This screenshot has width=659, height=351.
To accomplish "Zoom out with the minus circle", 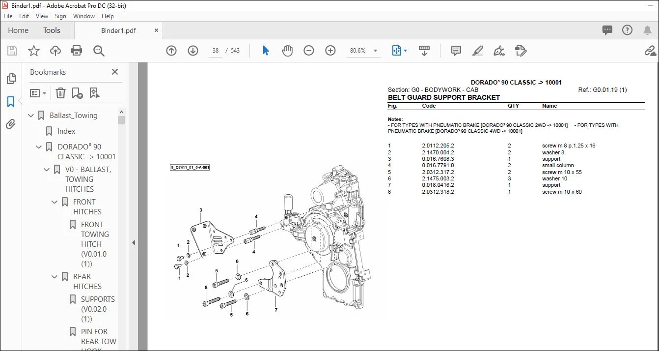I will 309,51.
